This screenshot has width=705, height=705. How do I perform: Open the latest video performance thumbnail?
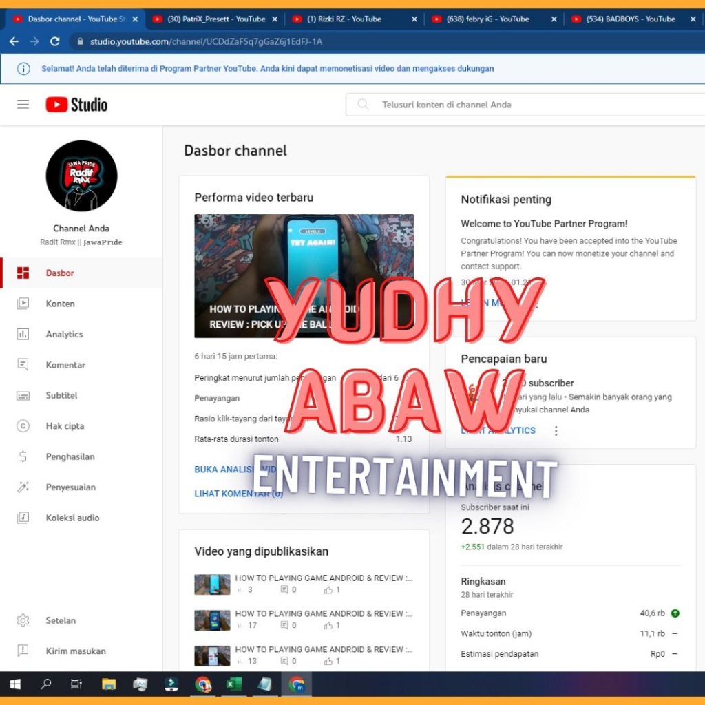(305, 275)
